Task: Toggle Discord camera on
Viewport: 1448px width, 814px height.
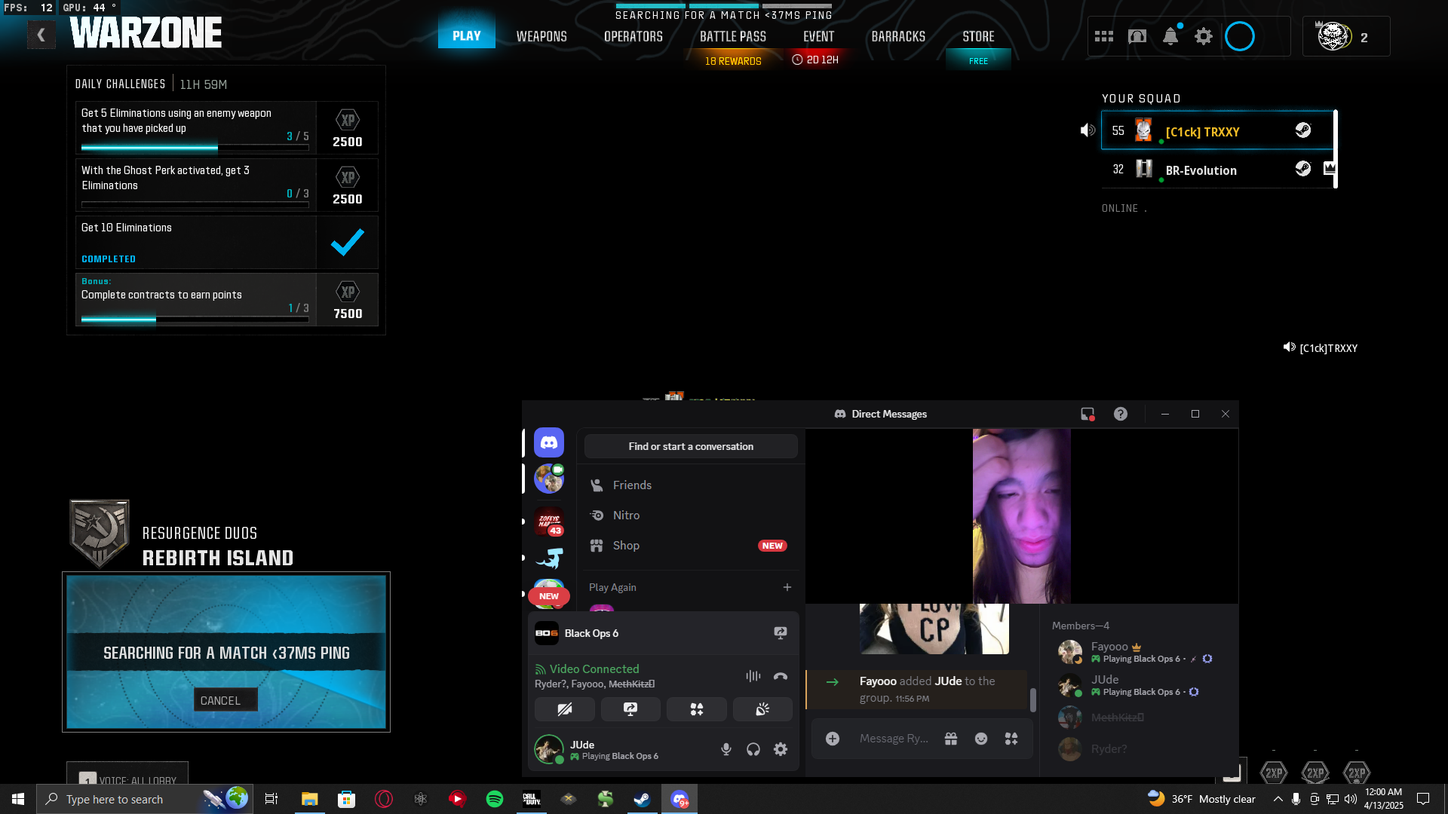Action: tap(565, 709)
